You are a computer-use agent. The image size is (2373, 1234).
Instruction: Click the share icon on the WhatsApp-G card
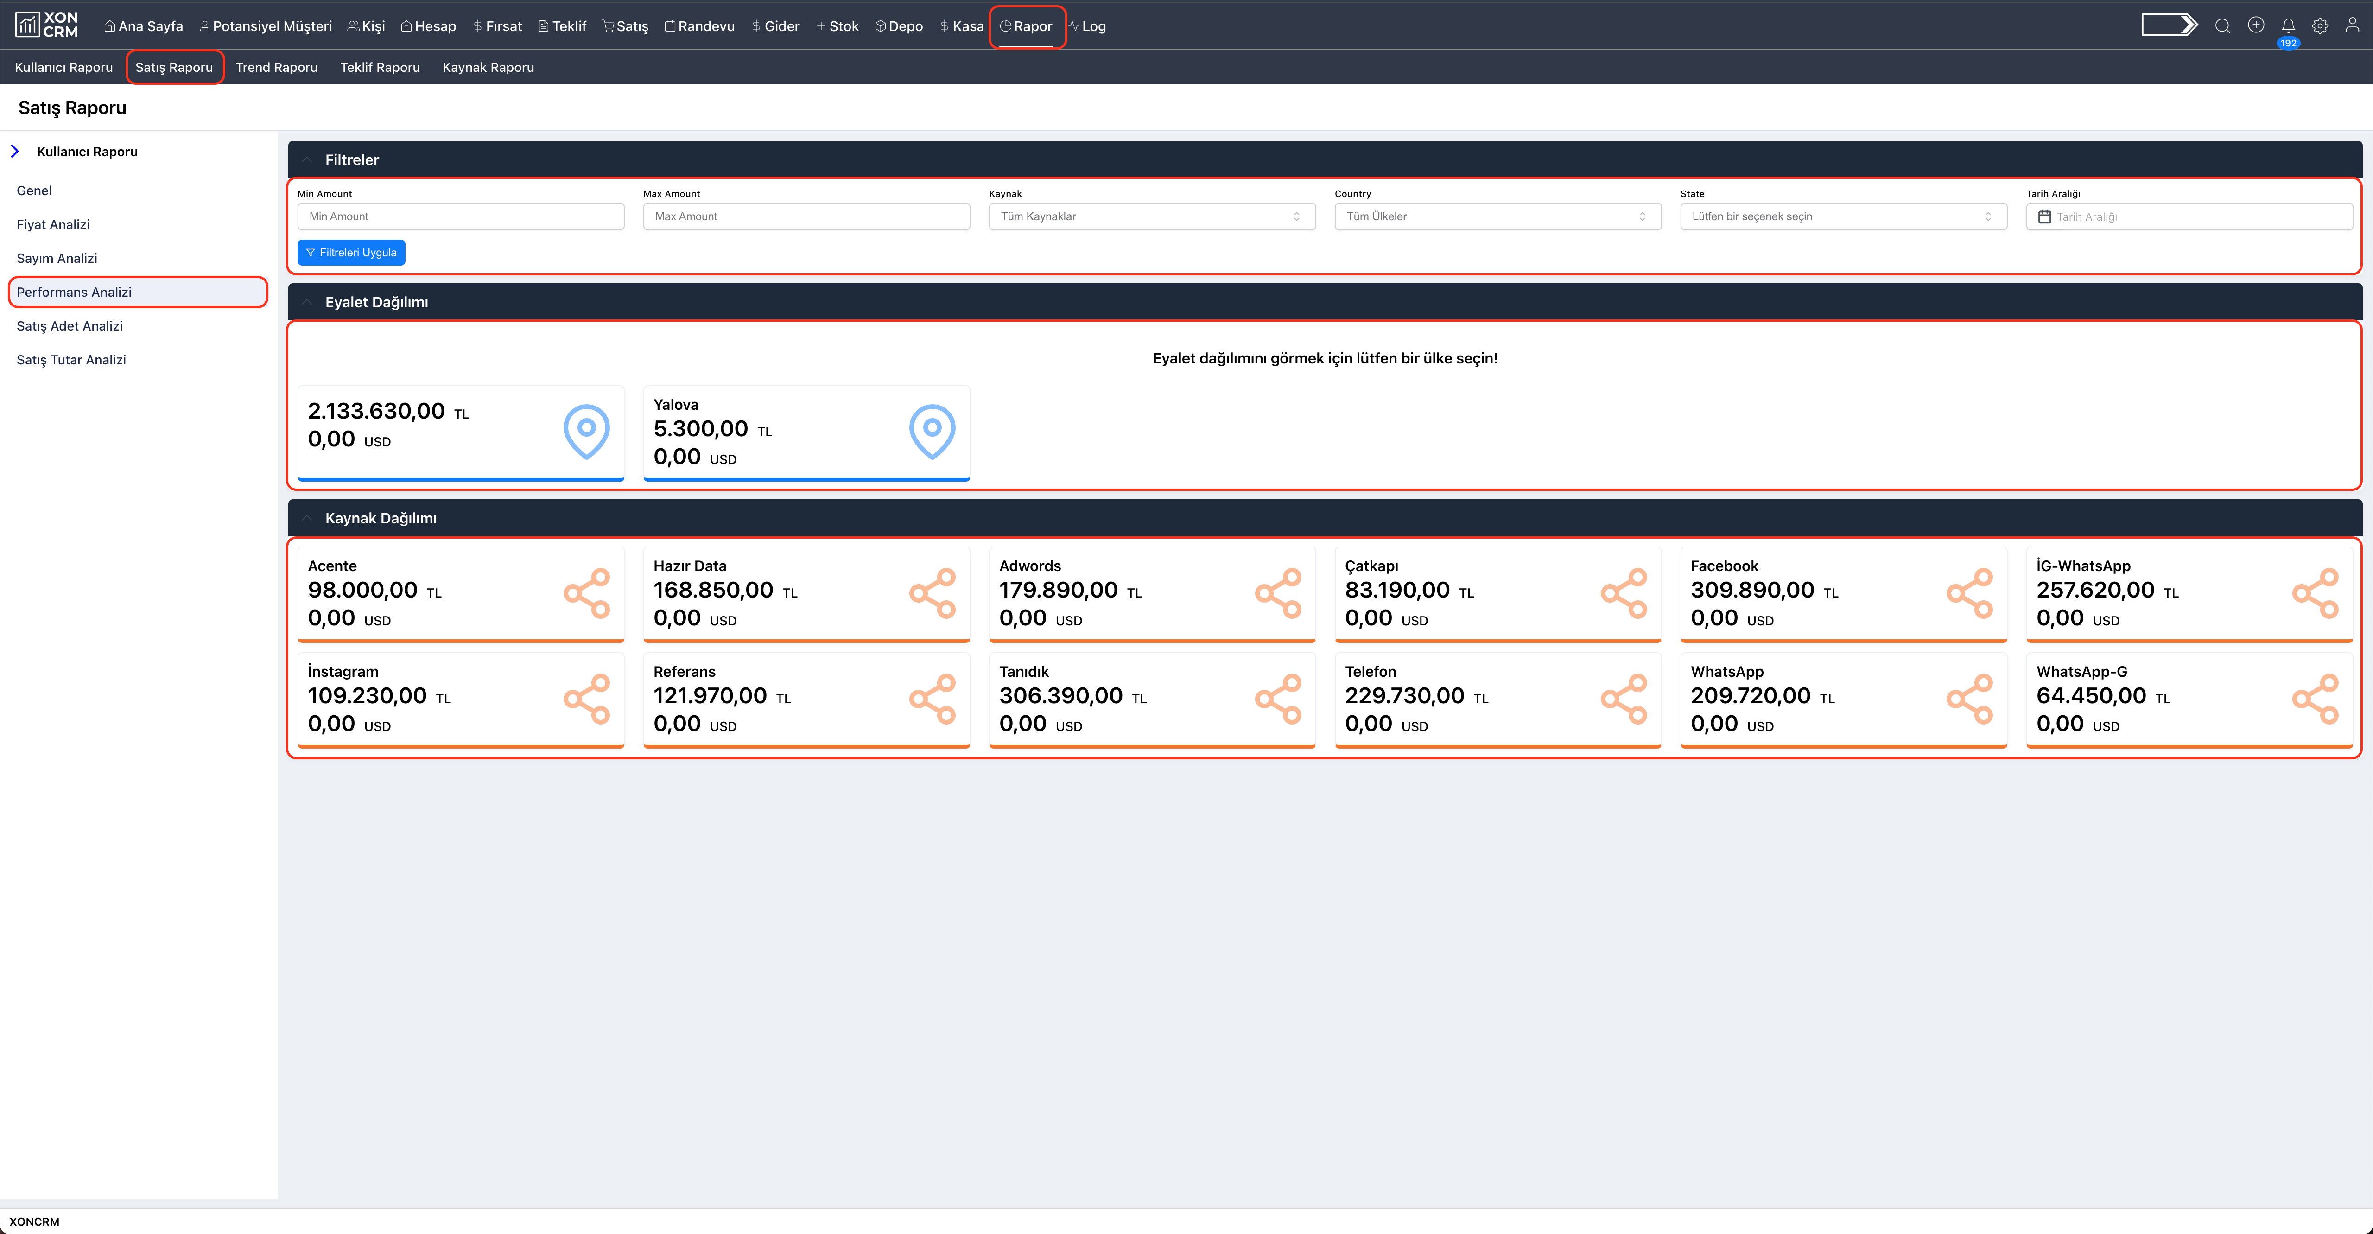pyautogui.click(x=2316, y=699)
